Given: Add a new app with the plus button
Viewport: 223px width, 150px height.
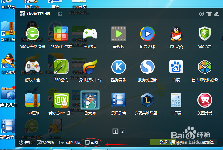Looking at the screenshot, I should tap(60, 14).
